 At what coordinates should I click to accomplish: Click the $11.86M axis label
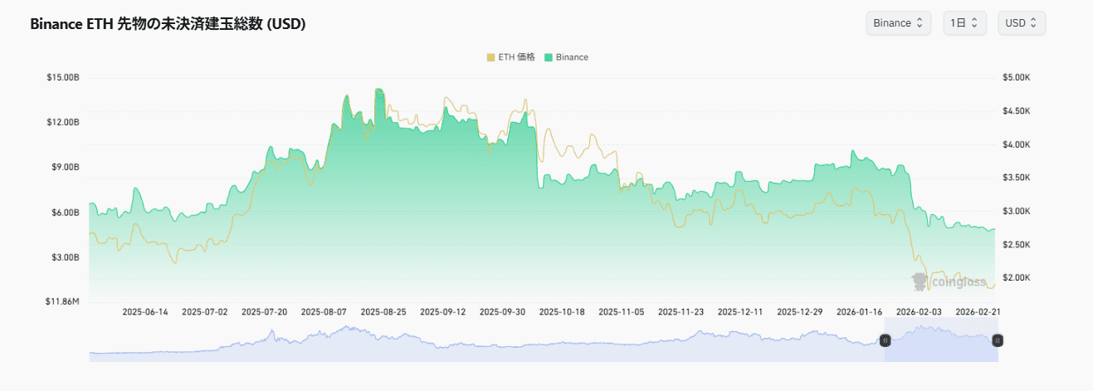(x=63, y=301)
